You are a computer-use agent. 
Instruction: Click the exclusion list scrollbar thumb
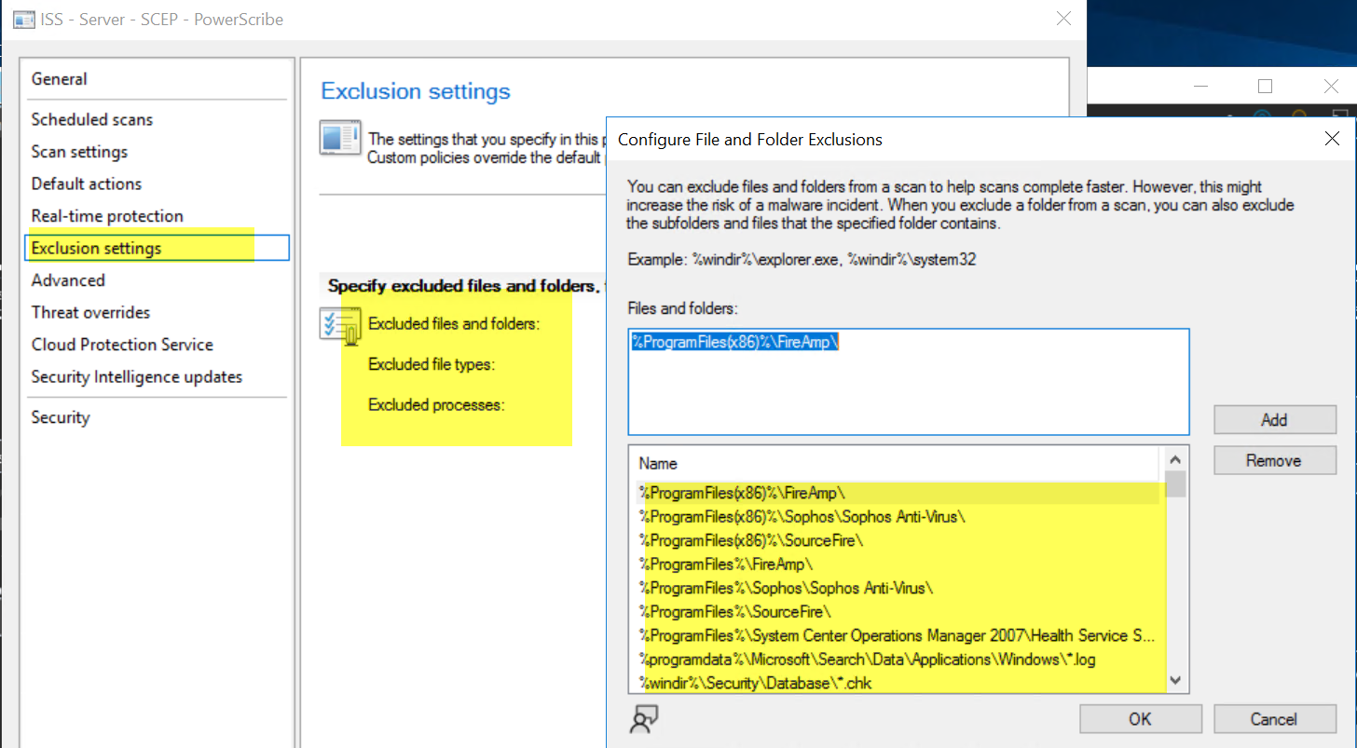coord(1175,484)
